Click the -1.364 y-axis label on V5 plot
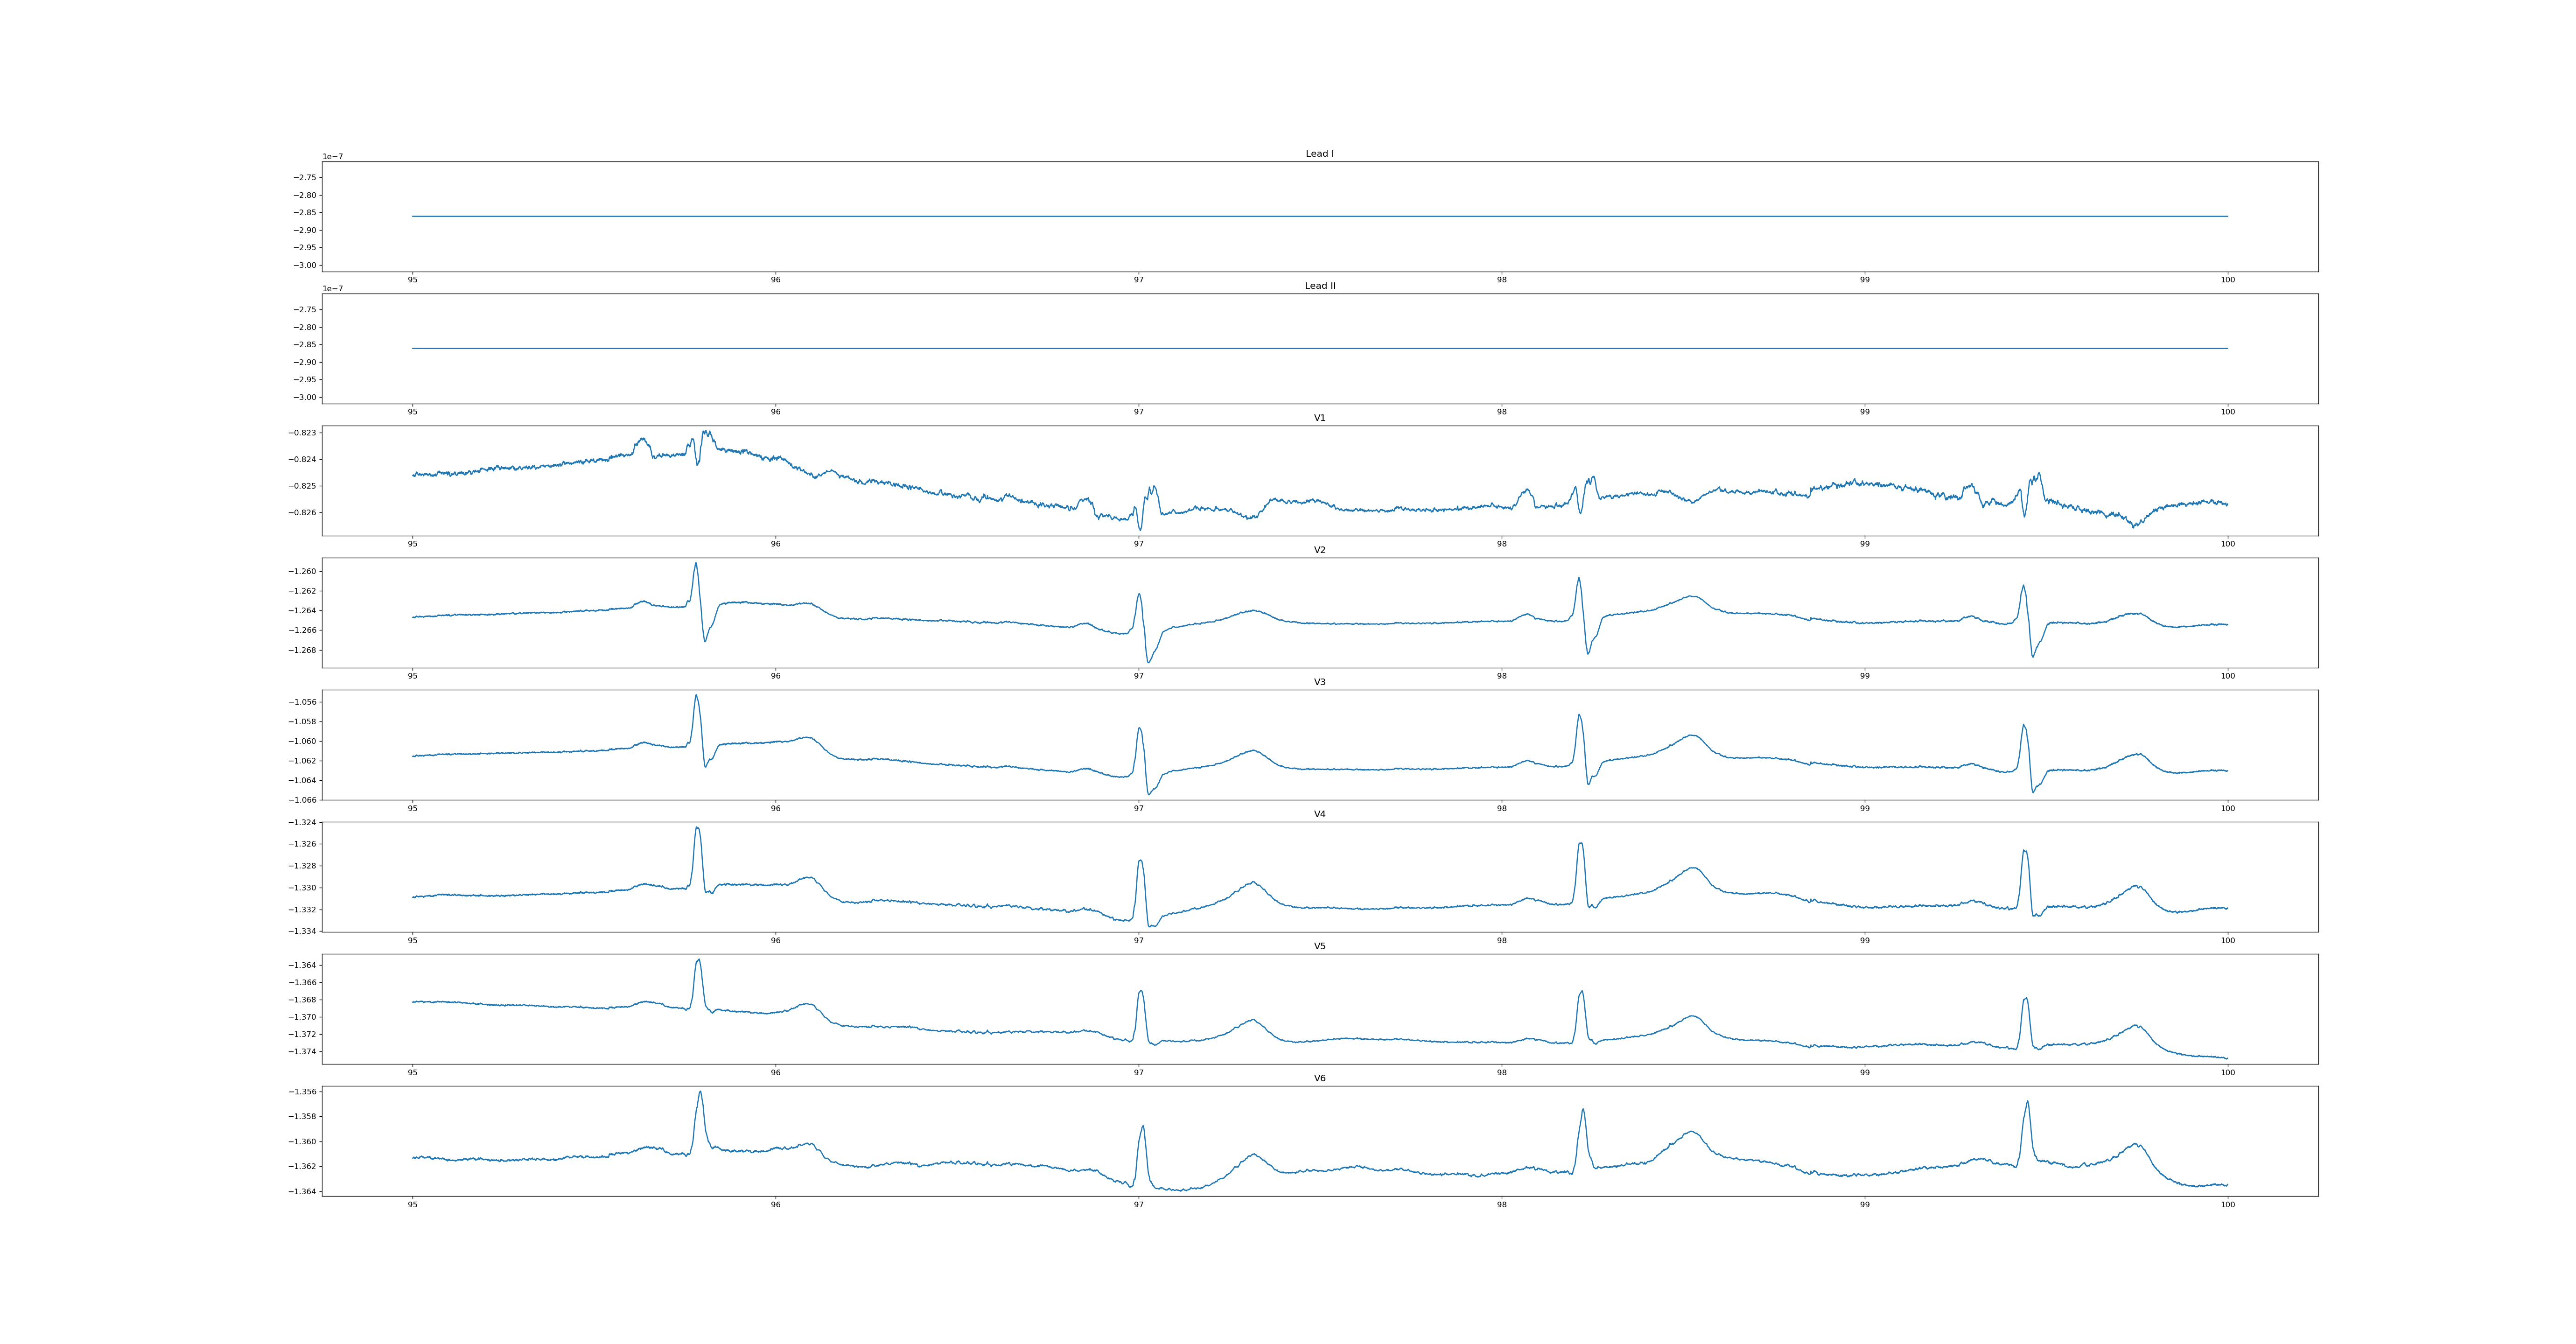 click(x=302, y=965)
